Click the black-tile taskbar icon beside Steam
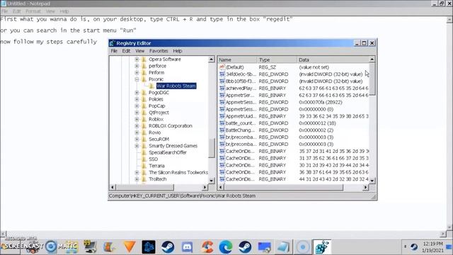Screen dimensions: 453x255 [x=149, y=247]
